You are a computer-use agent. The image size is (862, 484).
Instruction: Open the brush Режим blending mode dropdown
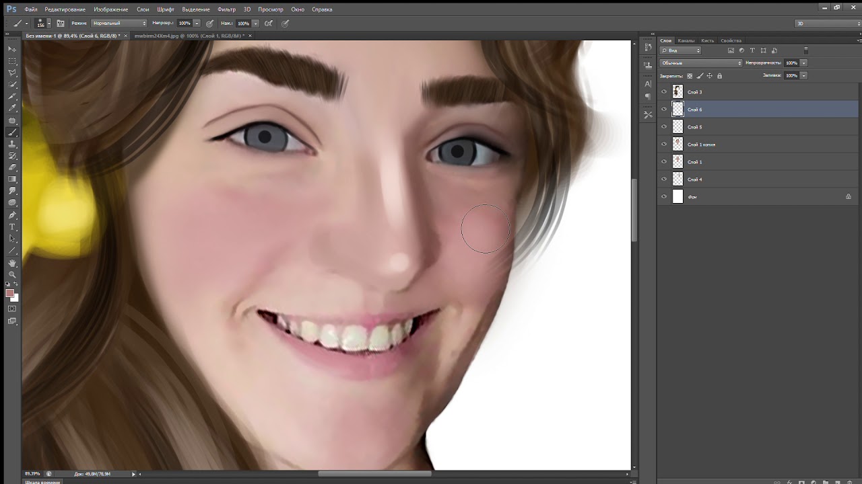pos(119,24)
